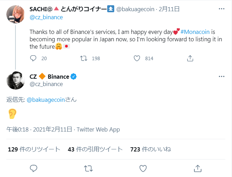Share CZ Binance's tweet
The image size is (232, 177).
tap(198, 168)
